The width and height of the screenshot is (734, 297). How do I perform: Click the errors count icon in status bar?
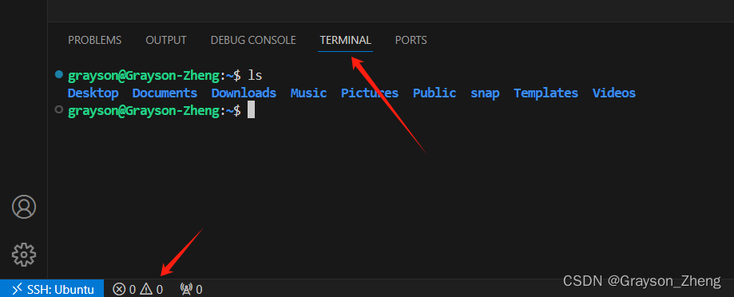[x=119, y=290]
